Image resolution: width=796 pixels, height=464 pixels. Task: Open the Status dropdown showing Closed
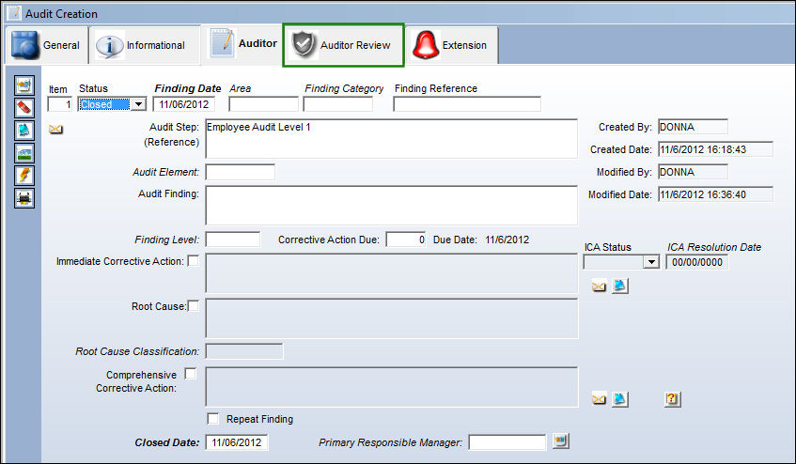[138, 104]
